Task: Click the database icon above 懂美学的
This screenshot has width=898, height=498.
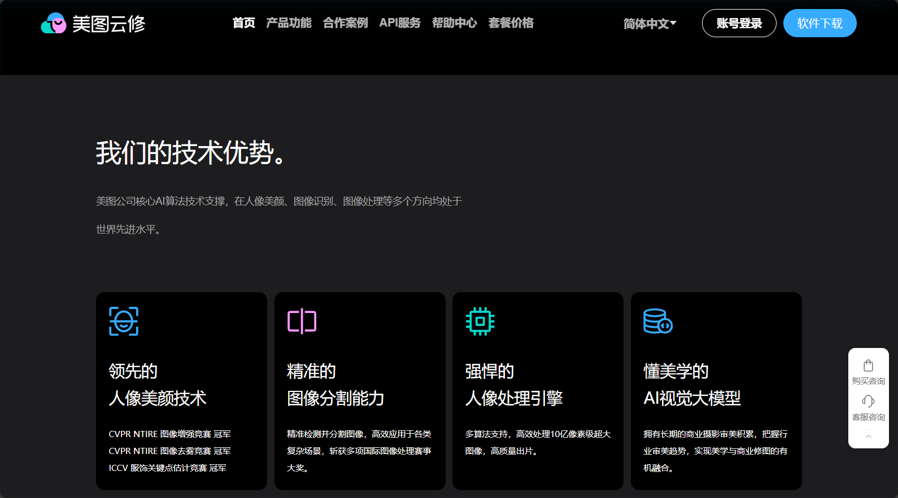Action: click(658, 321)
